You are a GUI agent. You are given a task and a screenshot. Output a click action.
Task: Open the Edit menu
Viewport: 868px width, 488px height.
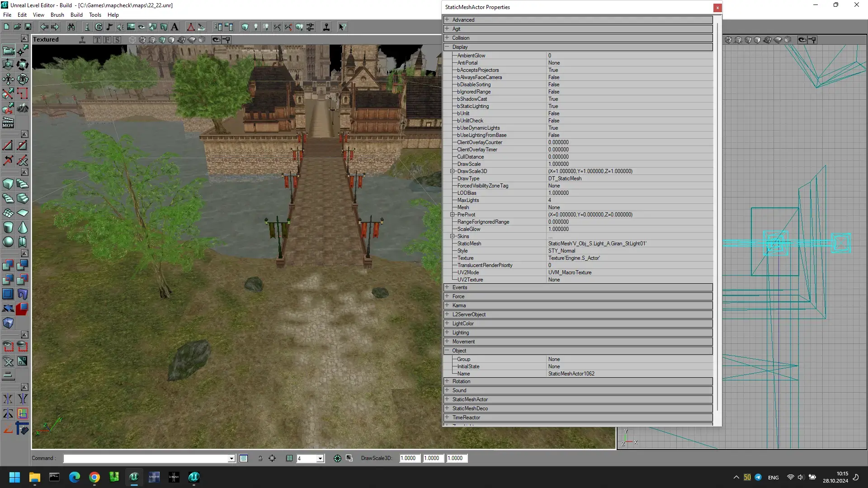pyautogui.click(x=22, y=15)
